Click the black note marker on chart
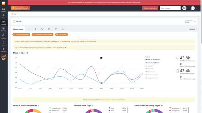The height and width of the screenshot is (113, 202). coord(101,58)
